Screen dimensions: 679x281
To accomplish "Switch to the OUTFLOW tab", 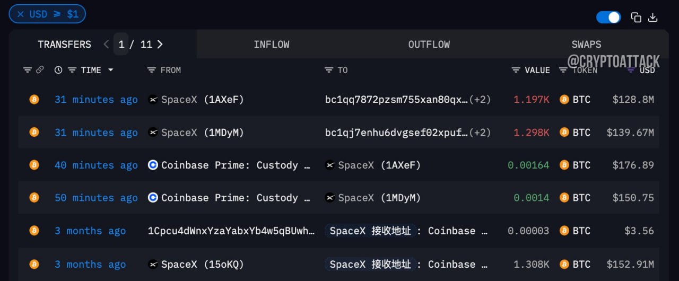I will [x=429, y=45].
